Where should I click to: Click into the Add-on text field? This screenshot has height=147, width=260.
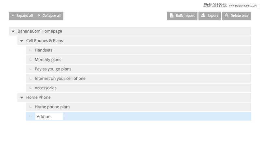pos(49,116)
